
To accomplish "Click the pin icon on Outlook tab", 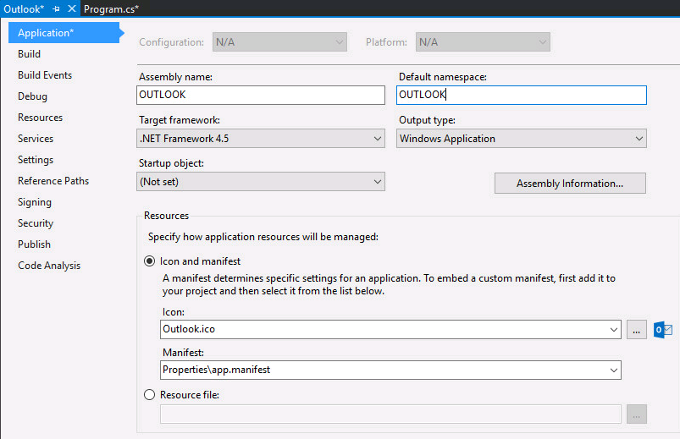I will point(57,8).
